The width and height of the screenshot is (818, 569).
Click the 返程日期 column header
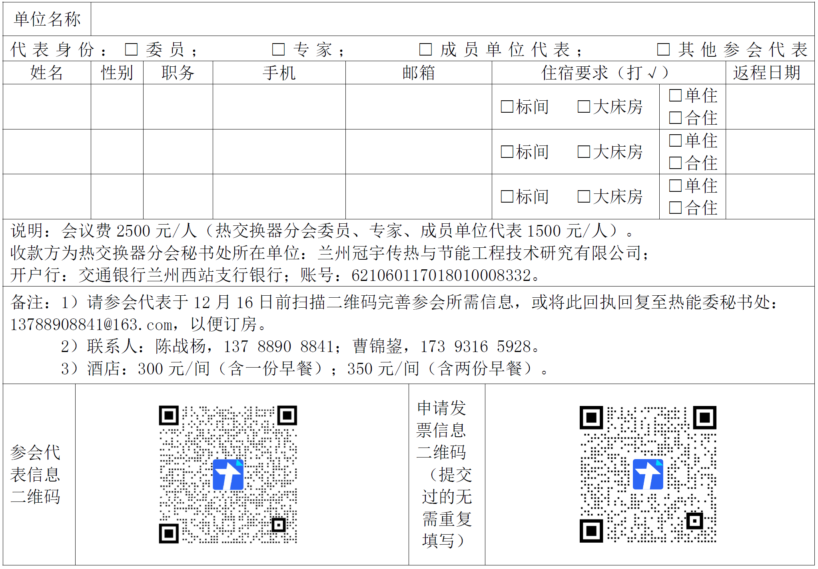click(766, 73)
